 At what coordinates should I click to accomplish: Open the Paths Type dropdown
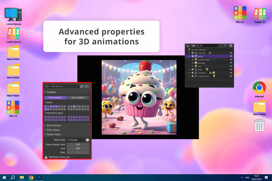click(76, 140)
